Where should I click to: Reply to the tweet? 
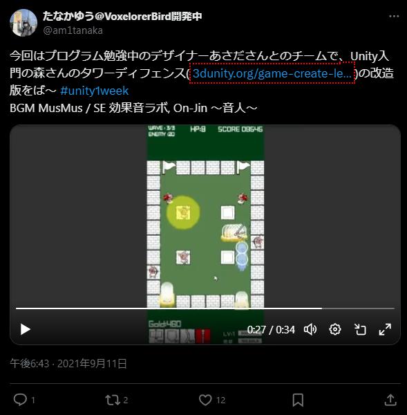[x=20, y=400]
